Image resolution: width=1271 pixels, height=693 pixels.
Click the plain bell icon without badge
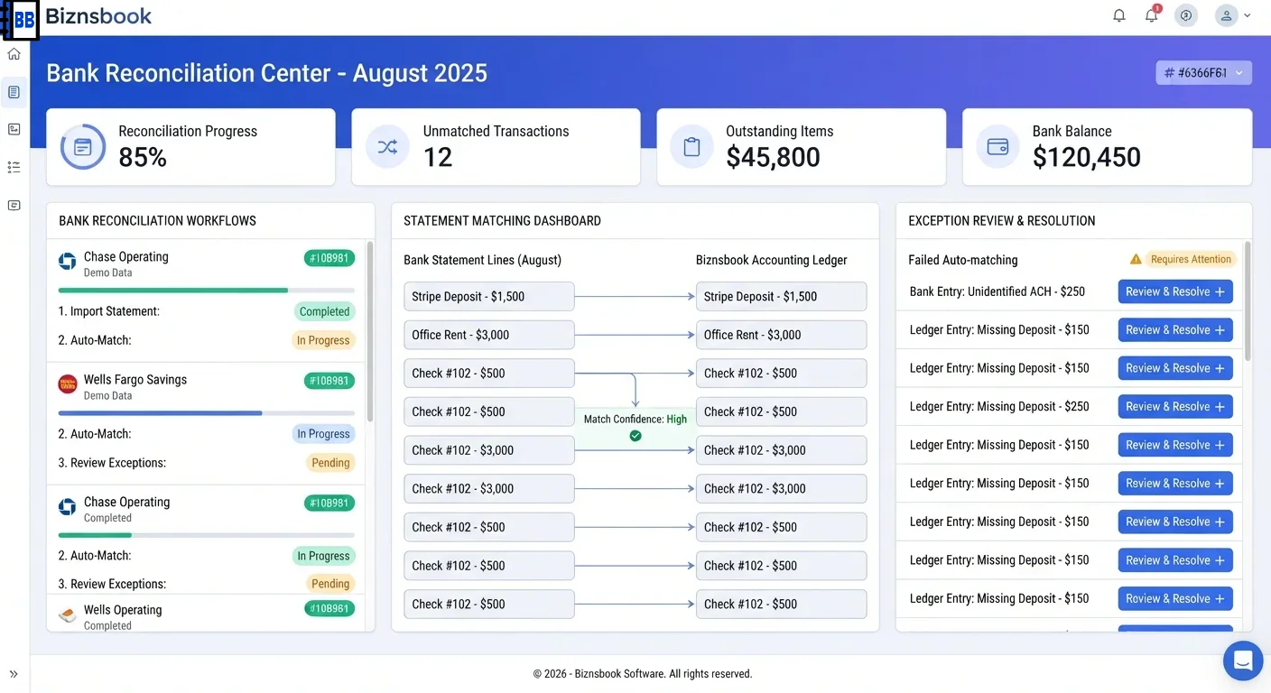[x=1119, y=15]
